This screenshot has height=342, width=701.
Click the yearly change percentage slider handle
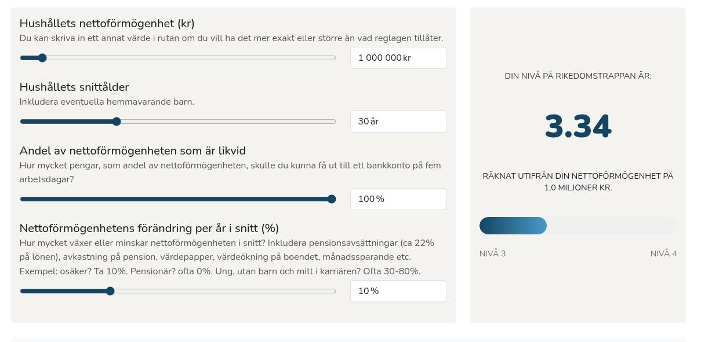point(110,291)
